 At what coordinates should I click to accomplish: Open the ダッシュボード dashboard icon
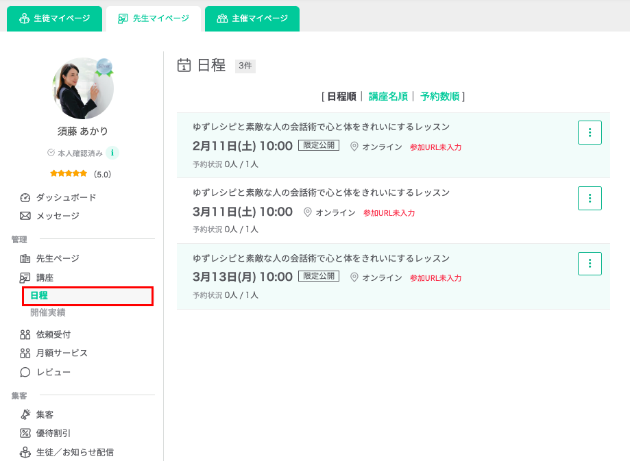25,197
